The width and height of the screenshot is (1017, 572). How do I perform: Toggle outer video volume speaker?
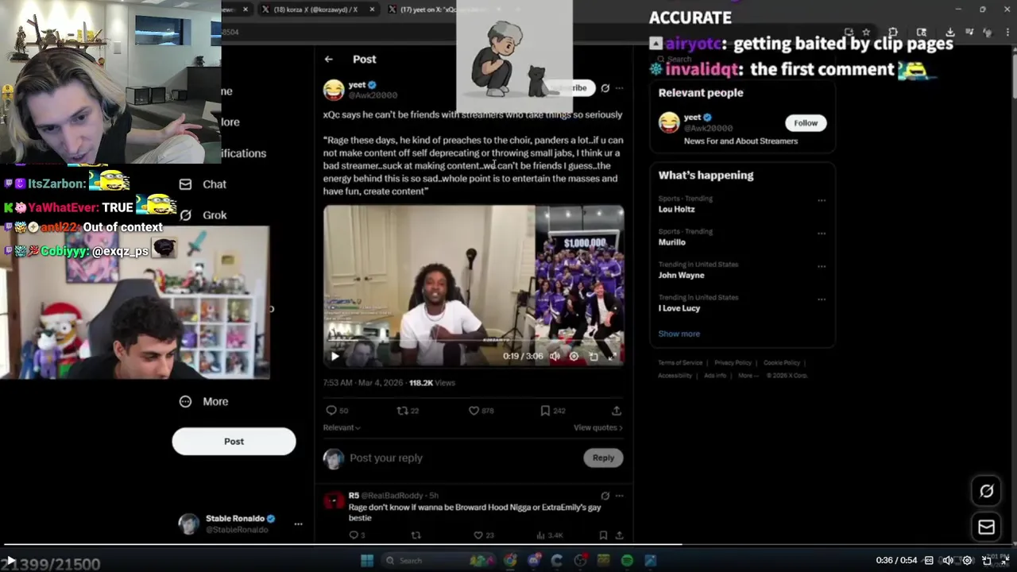pyautogui.click(x=948, y=561)
